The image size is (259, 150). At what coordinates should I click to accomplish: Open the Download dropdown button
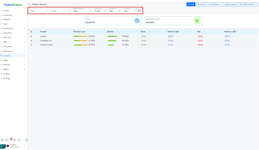pos(215,4)
